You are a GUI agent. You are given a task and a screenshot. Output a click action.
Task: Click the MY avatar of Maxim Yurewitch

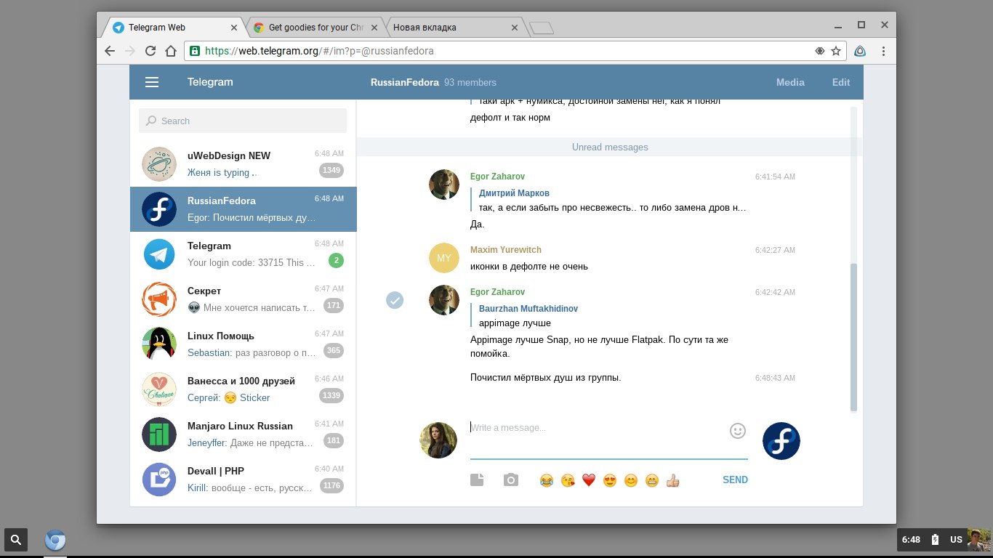coord(444,258)
